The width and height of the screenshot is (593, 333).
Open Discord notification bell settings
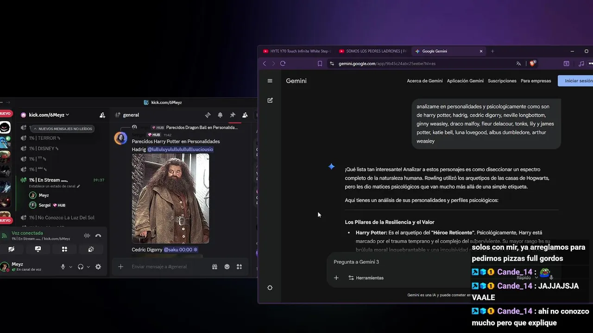pyautogui.click(x=221, y=115)
